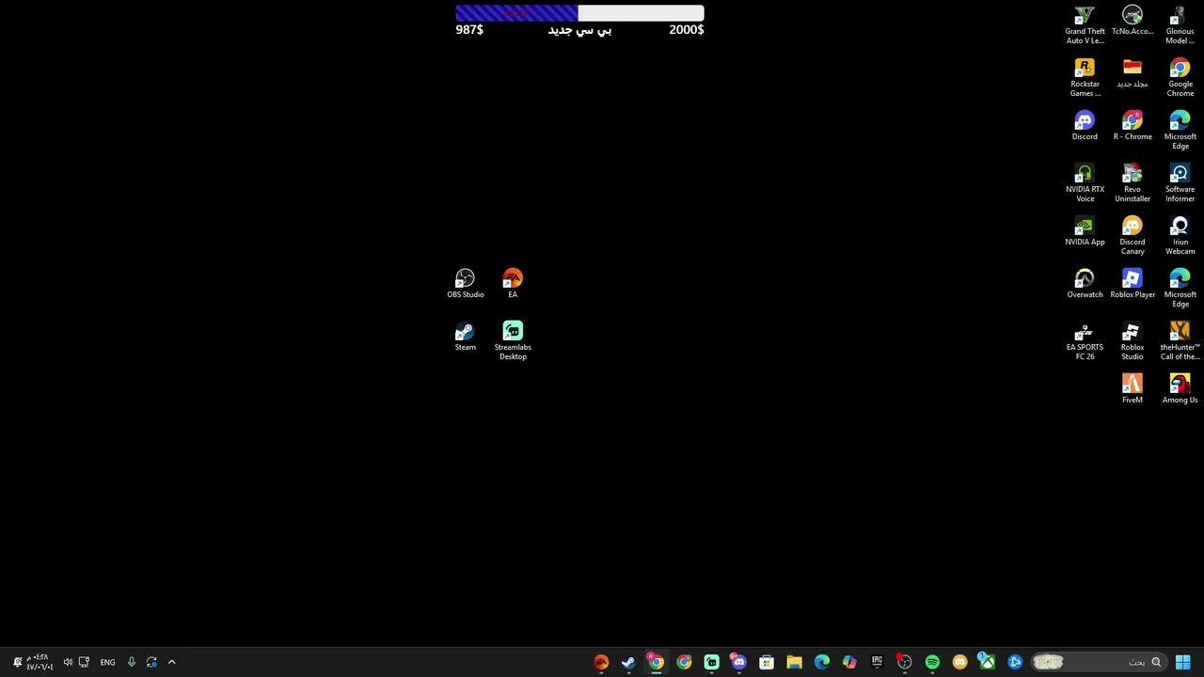Screen dimensions: 1204x677
Task: Open the speaker volume tray icon
Action: tap(68, 662)
